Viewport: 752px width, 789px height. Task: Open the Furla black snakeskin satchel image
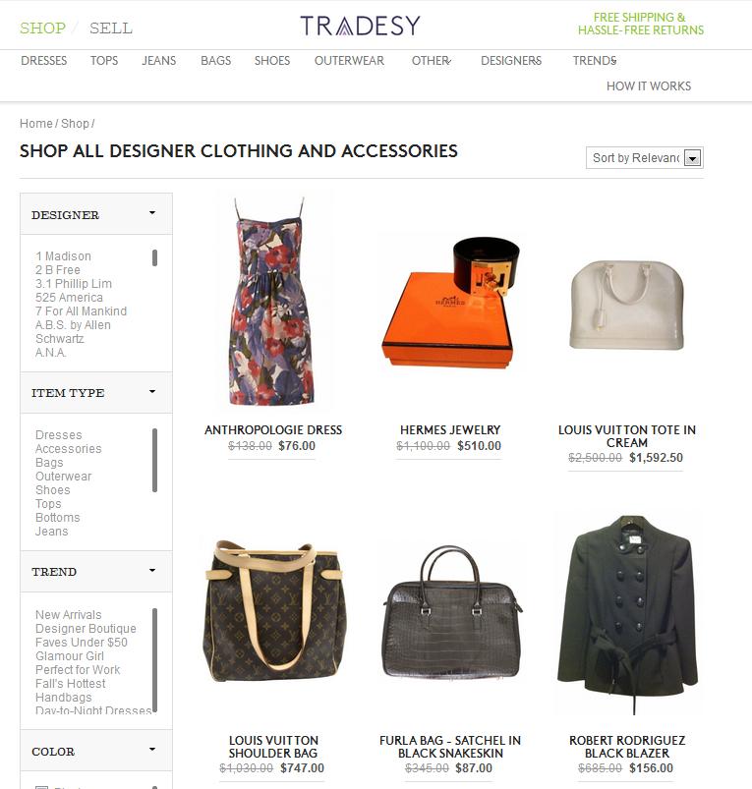(450, 612)
